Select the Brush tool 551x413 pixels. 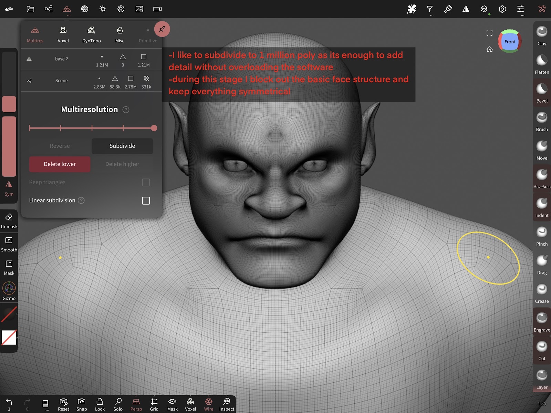pyautogui.click(x=542, y=122)
